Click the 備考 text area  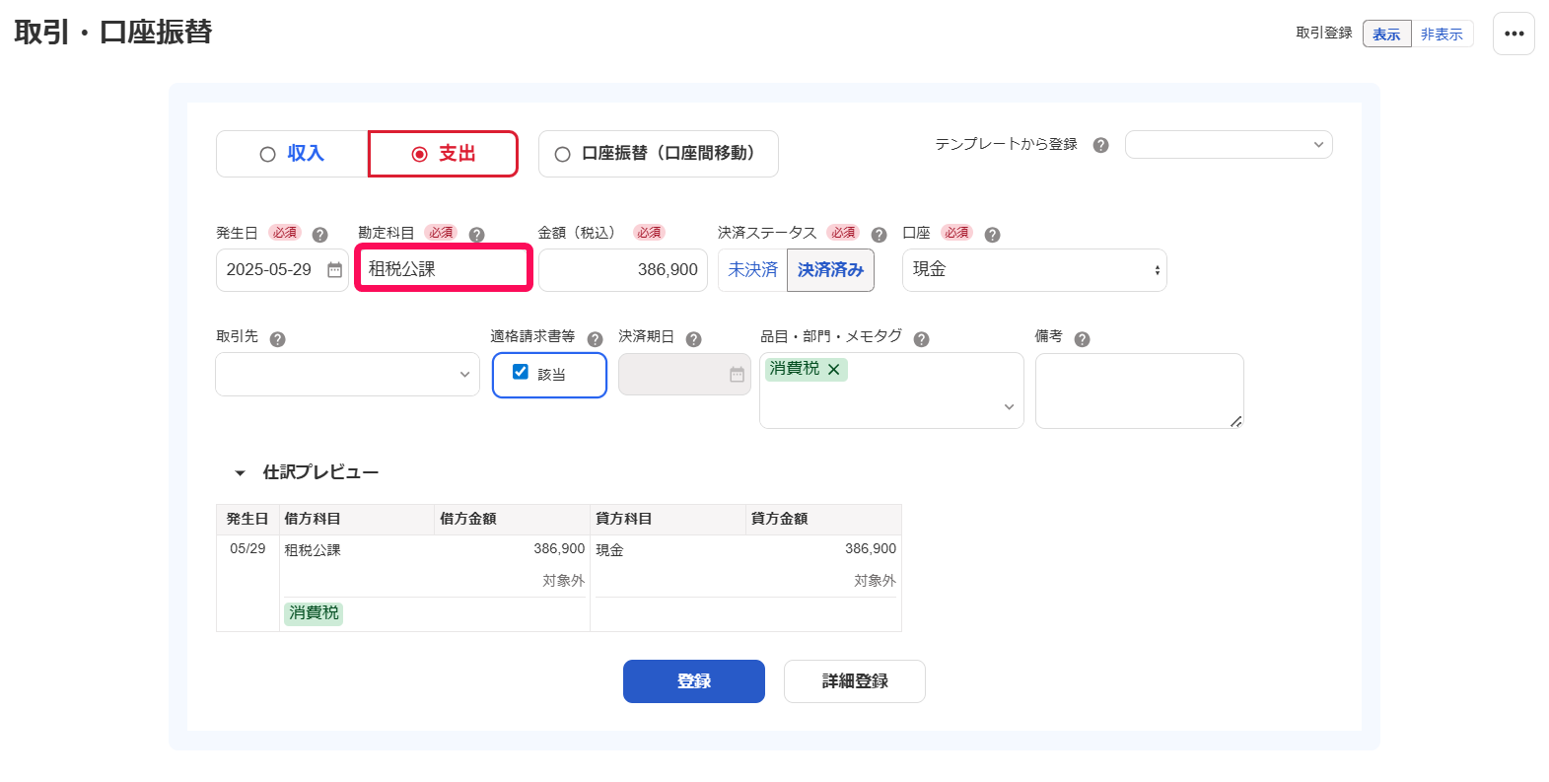click(x=1140, y=391)
